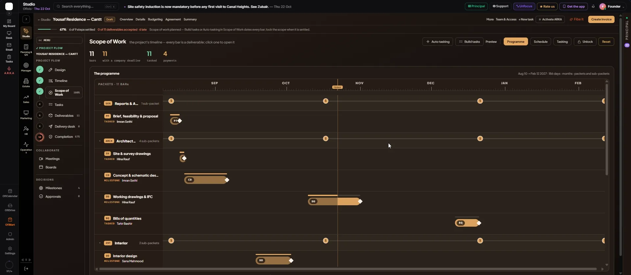Screen dimensions: 631x275
Task: Collapse the Reports GEN packet group
Action: tap(100, 104)
